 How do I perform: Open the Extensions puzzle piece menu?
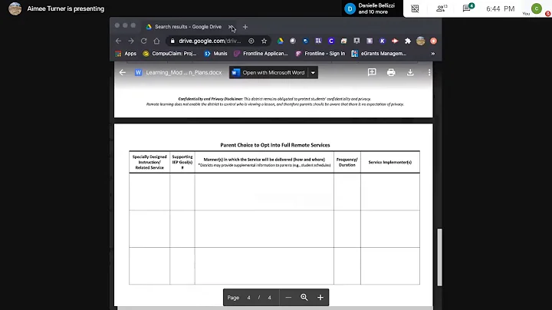click(408, 41)
